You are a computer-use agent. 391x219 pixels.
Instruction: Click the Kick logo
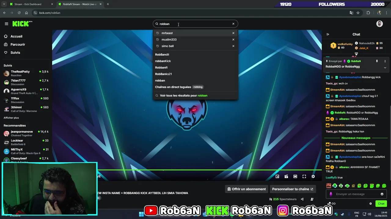click(22, 24)
